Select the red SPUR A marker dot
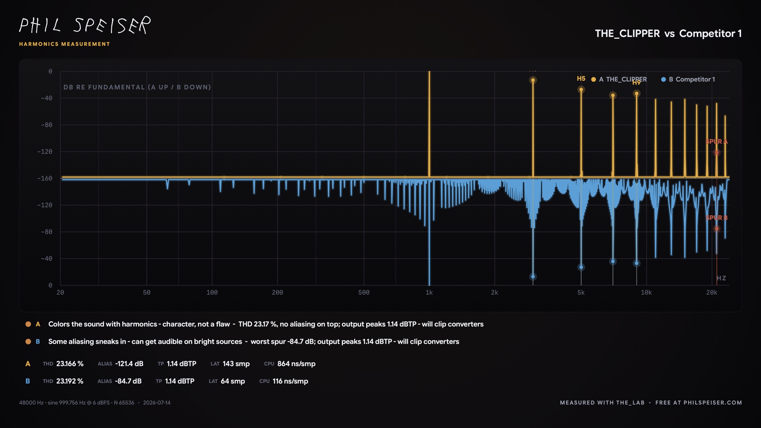 pyautogui.click(x=716, y=152)
